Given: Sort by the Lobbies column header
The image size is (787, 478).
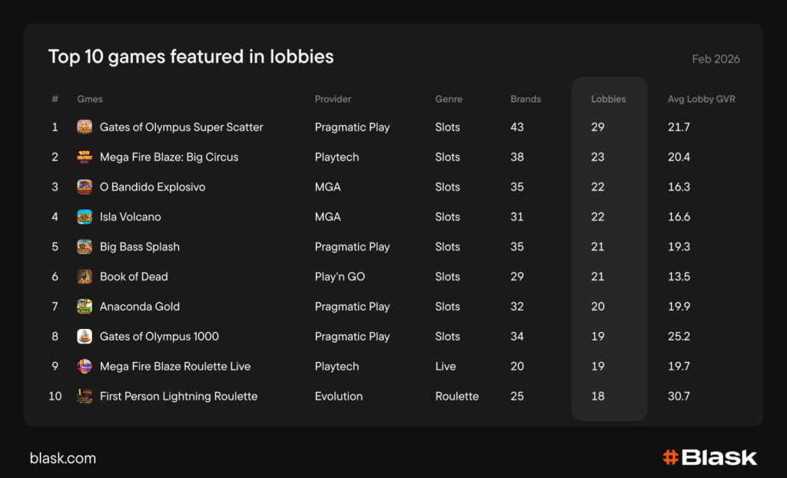Looking at the screenshot, I should click(x=608, y=99).
